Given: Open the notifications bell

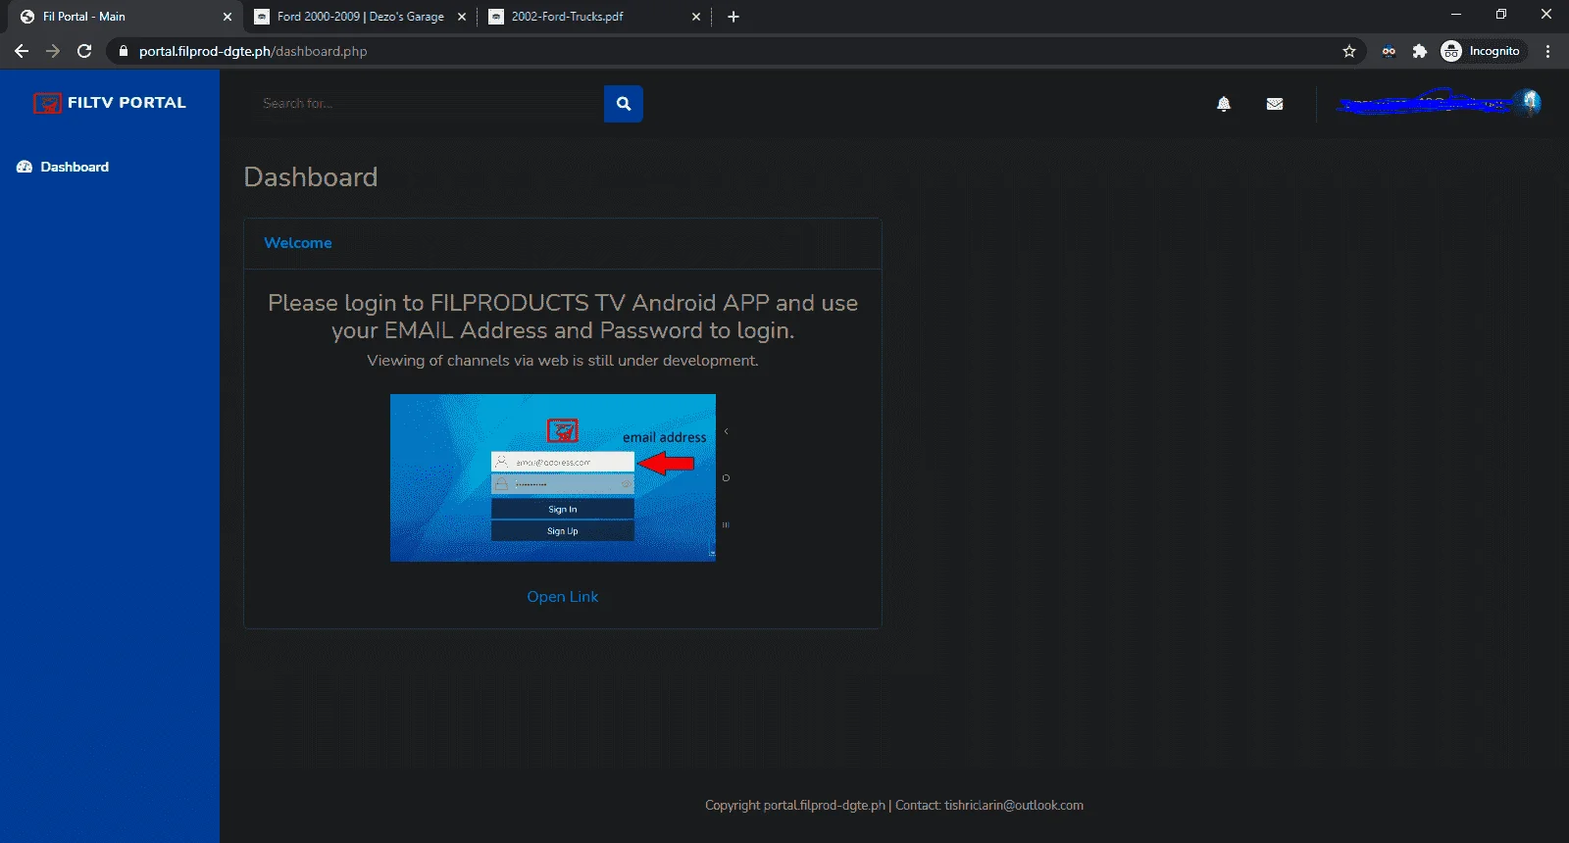Looking at the screenshot, I should [x=1224, y=104].
